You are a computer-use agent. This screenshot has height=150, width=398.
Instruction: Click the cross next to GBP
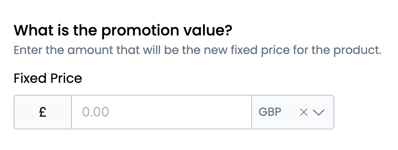(303, 112)
